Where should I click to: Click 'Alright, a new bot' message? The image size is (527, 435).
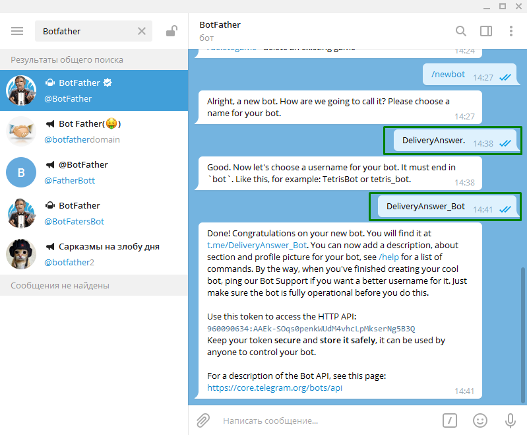click(340, 108)
